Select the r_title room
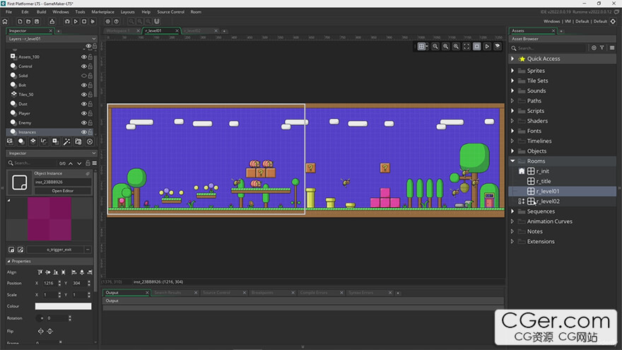The height and width of the screenshot is (350, 622). tap(544, 181)
